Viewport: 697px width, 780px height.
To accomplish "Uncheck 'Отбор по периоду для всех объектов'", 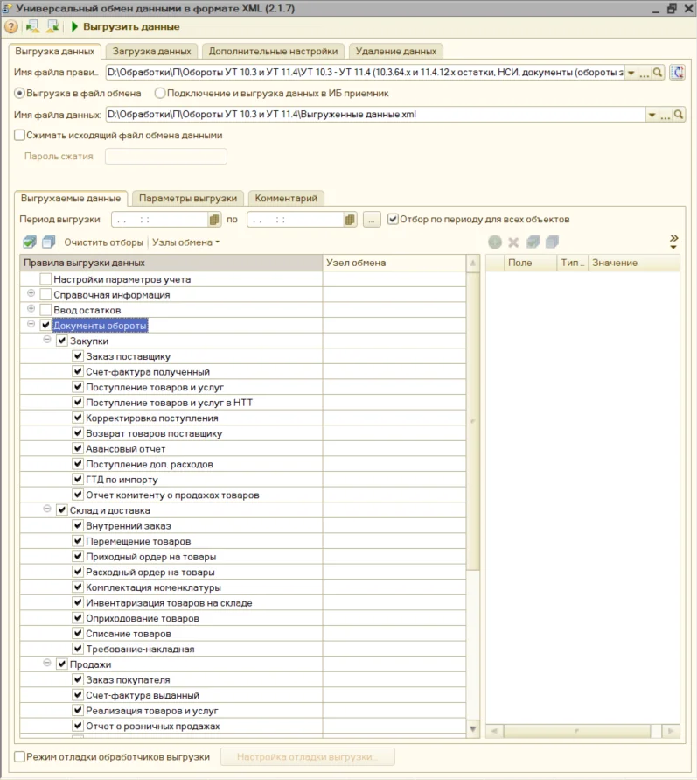I will click(x=393, y=219).
